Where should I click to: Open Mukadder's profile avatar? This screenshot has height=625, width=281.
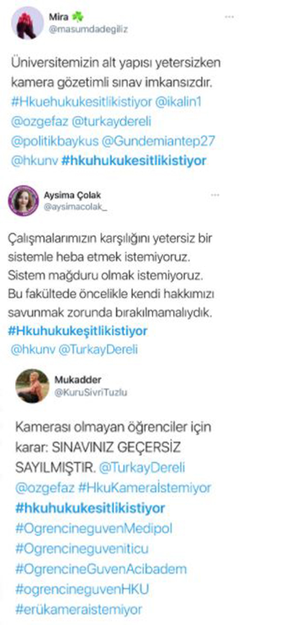point(32,385)
